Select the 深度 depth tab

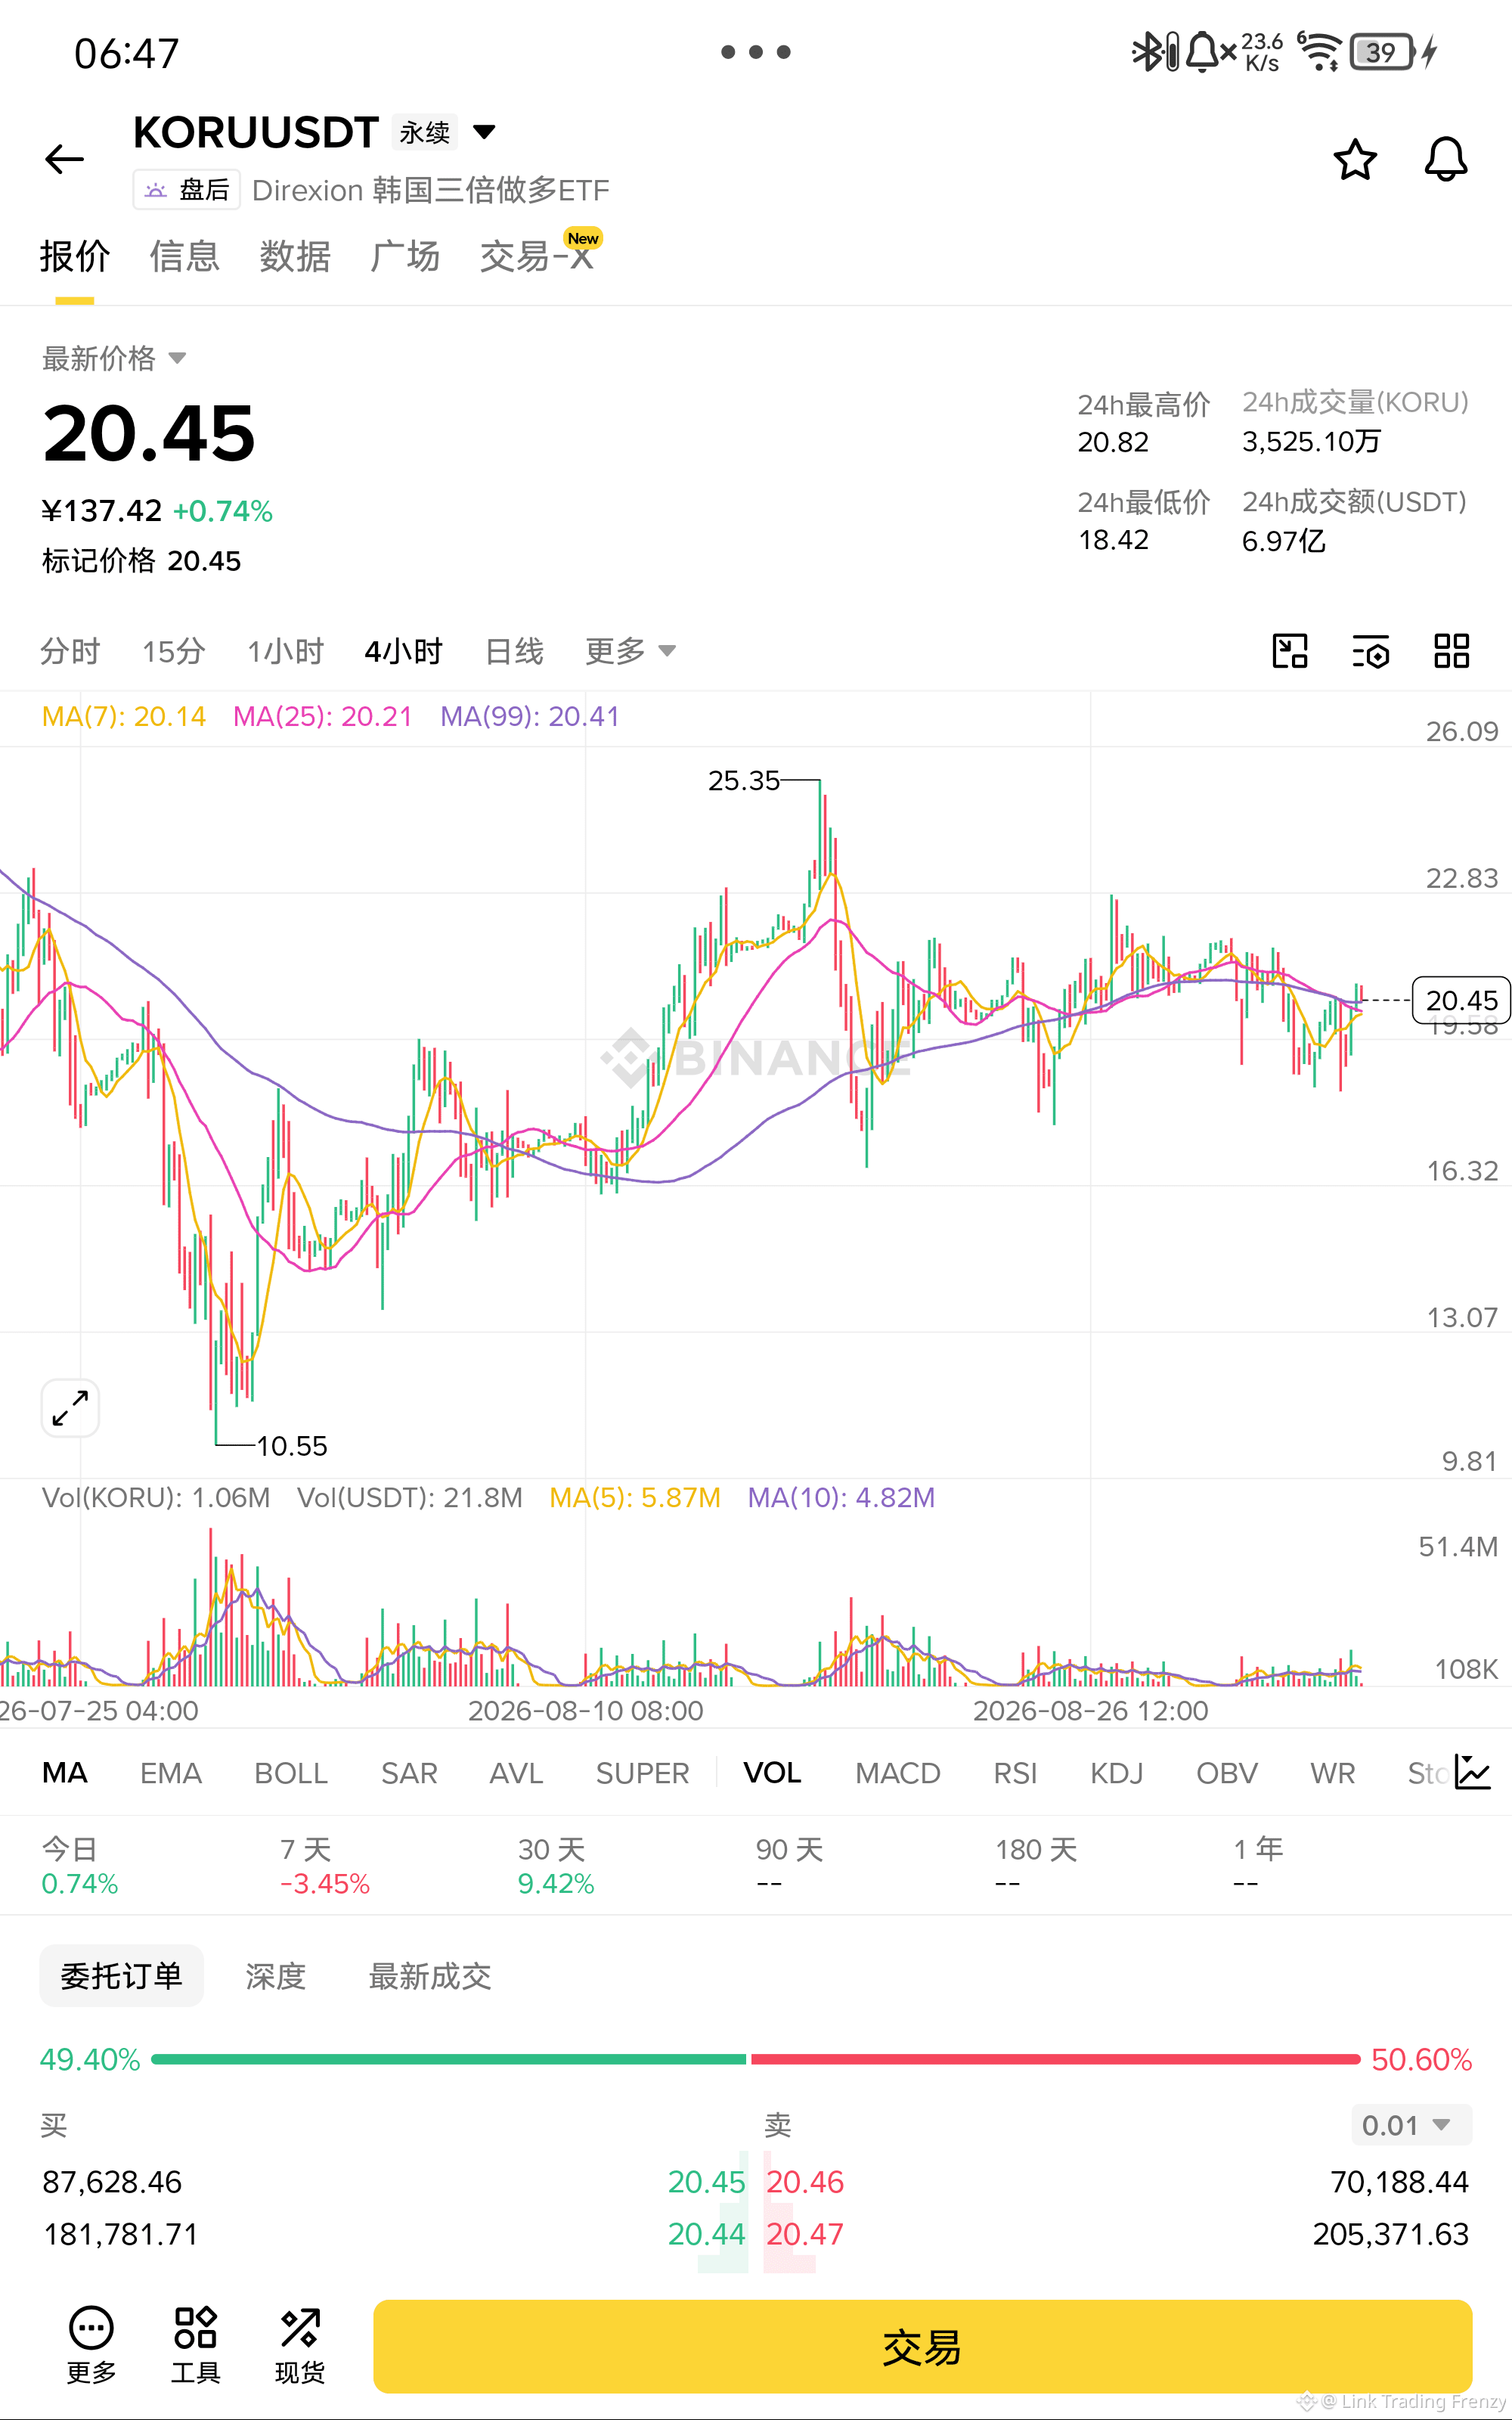coord(275,1976)
